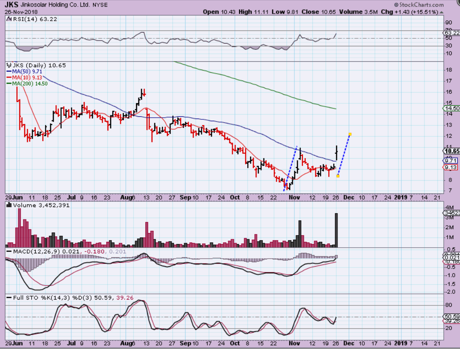
Task: Click the 'Open 10.43' value in header
Action: click(x=219, y=12)
